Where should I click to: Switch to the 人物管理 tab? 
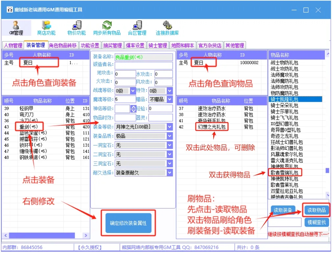(13, 45)
